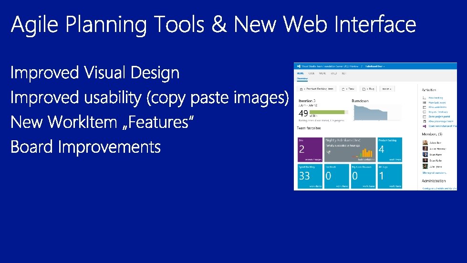This screenshot has height=263, width=467.
Task: Click the icon beside View process guidance
Action: tap(425, 122)
